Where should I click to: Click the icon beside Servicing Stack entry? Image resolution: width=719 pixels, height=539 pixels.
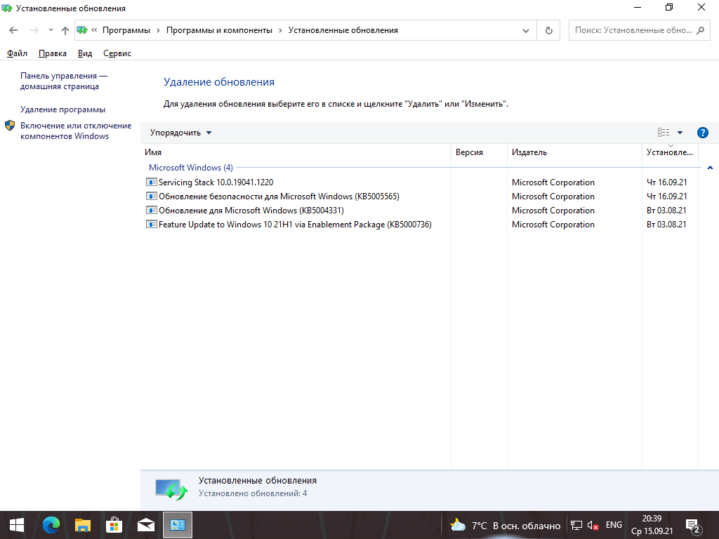[152, 182]
